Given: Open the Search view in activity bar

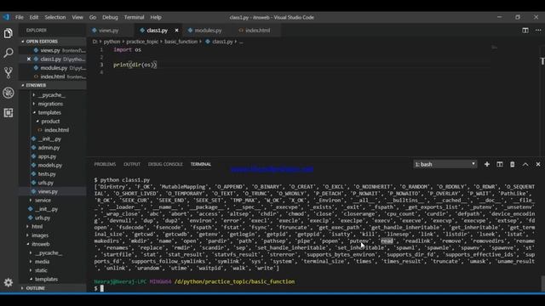Looking at the screenshot, I should point(9,53).
